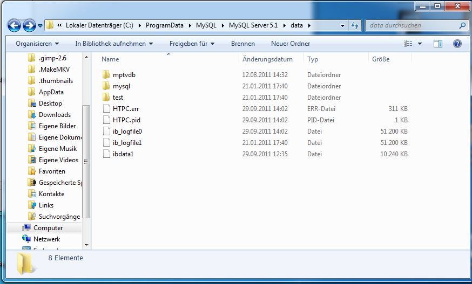Click the Forward navigation arrow button
The width and height of the screenshot is (472, 284).
[x=29, y=25]
